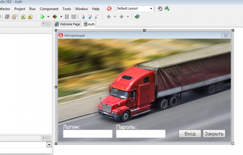Toggle the upper left panel's pin button
The height and width of the screenshot is (155, 243).
pyautogui.click(x=44, y=24)
